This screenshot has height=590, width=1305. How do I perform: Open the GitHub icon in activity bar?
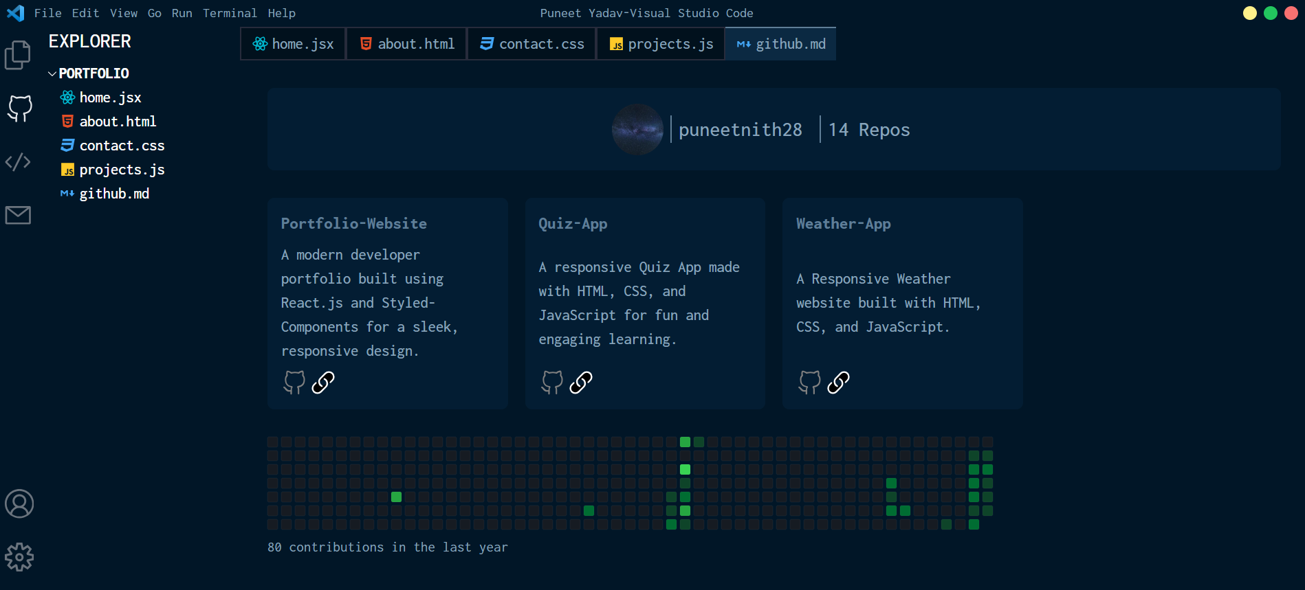(20, 109)
